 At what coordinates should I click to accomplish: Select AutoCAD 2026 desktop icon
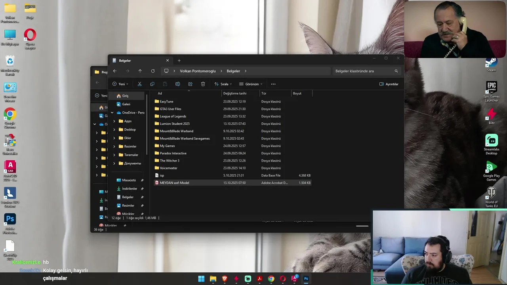(x=10, y=171)
